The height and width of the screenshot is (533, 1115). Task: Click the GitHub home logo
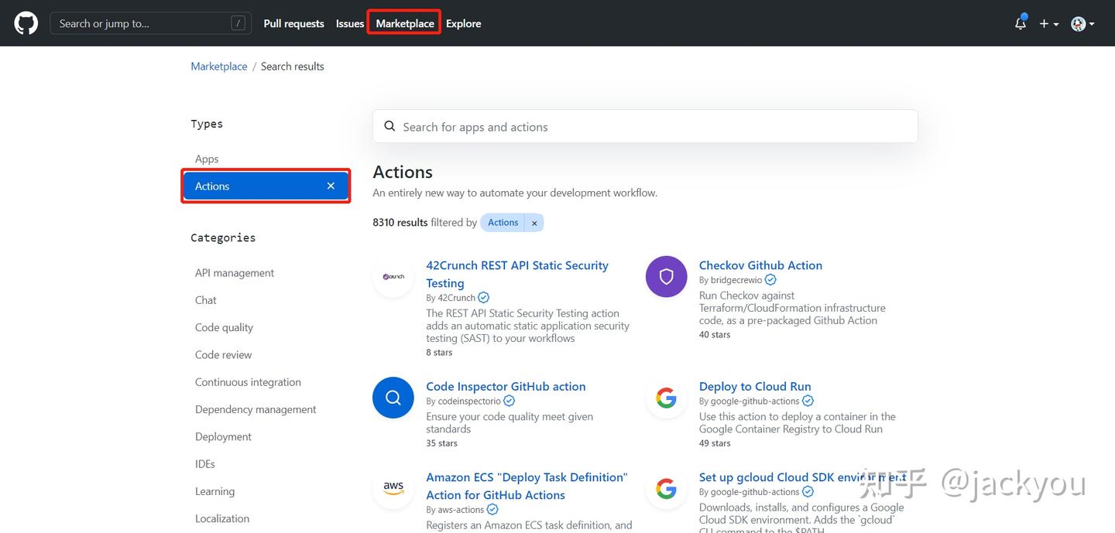pyautogui.click(x=26, y=22)
